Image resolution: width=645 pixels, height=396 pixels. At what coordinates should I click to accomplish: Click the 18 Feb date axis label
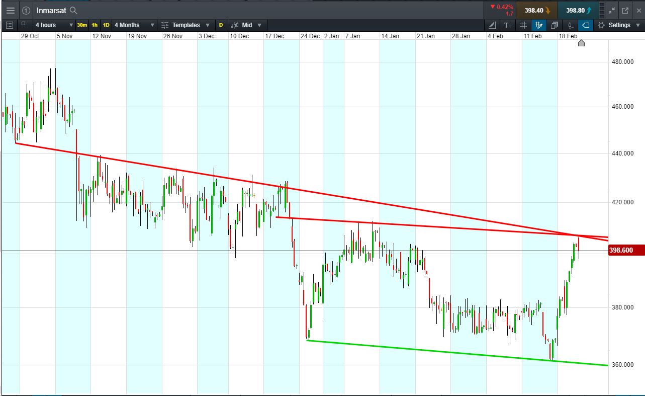click(x=567, y=36)
